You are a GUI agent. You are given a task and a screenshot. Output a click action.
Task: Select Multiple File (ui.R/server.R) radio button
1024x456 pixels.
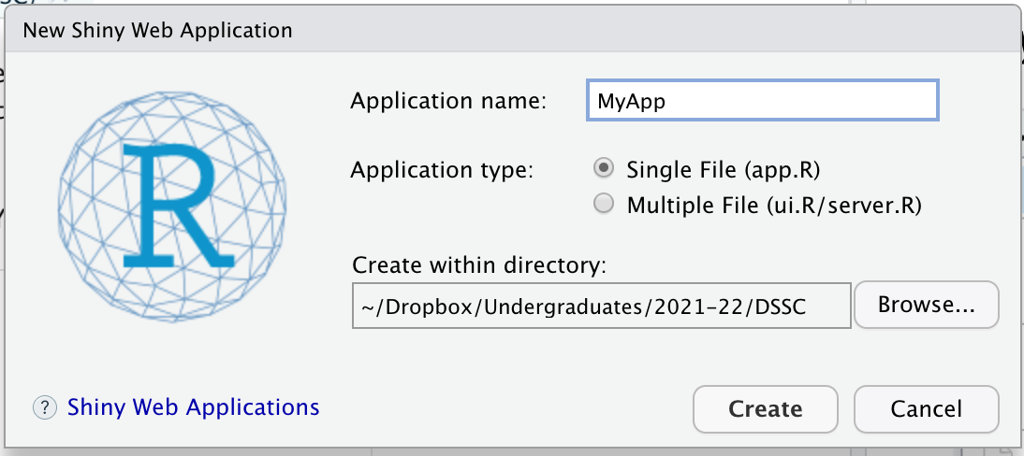(x=604, y=205)
